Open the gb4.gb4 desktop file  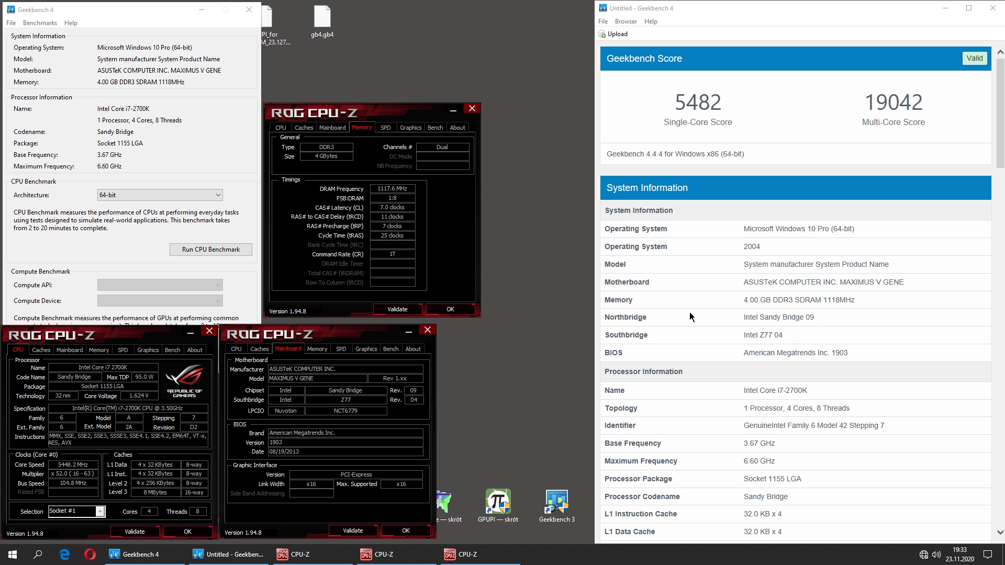click(322, 22)
